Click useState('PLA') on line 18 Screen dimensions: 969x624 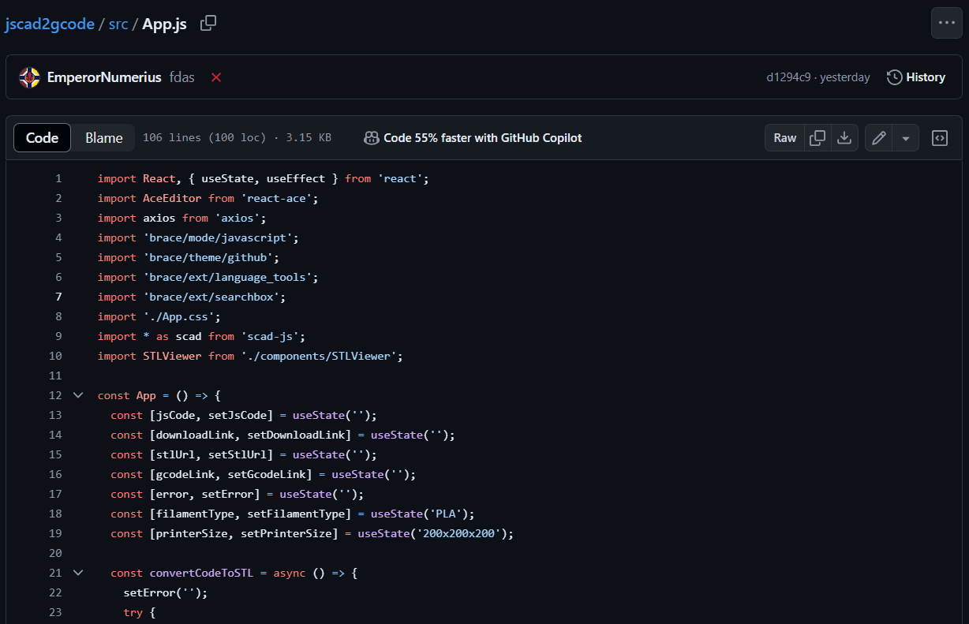420,514
